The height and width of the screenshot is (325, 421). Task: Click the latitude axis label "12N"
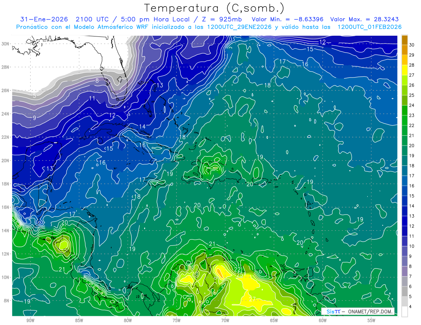click(x=6, y=254)
